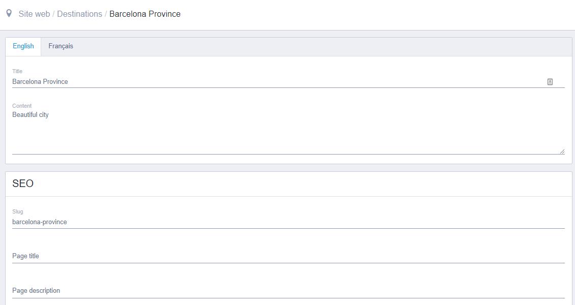Click slash separator after Destinations
This screenshot has width=575, height=305.
coord(106,14)
